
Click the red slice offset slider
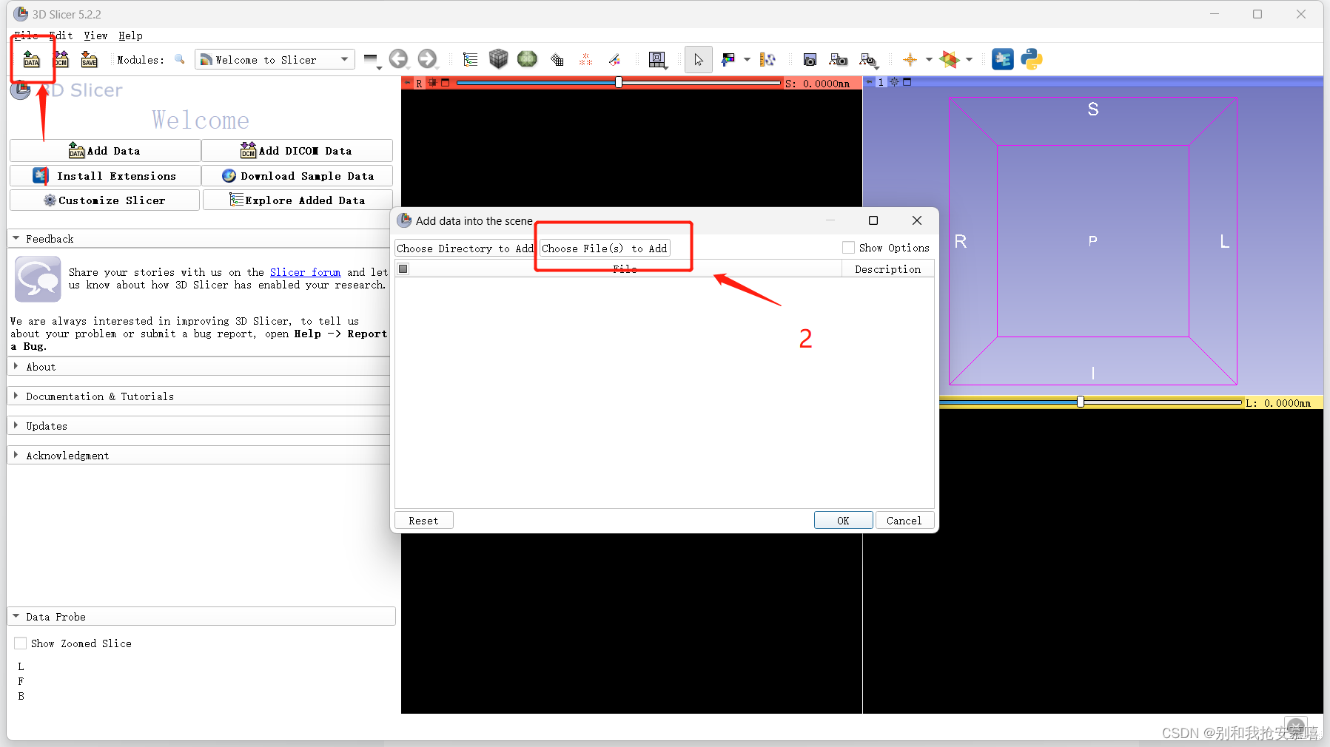click(619, 83)
